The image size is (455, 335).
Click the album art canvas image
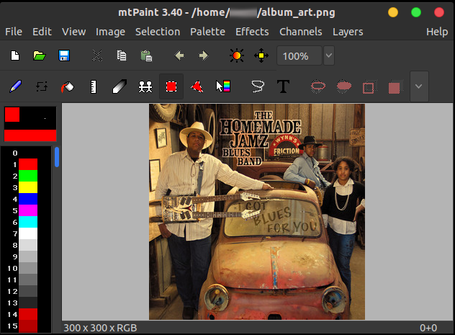[x=257, y=212]
